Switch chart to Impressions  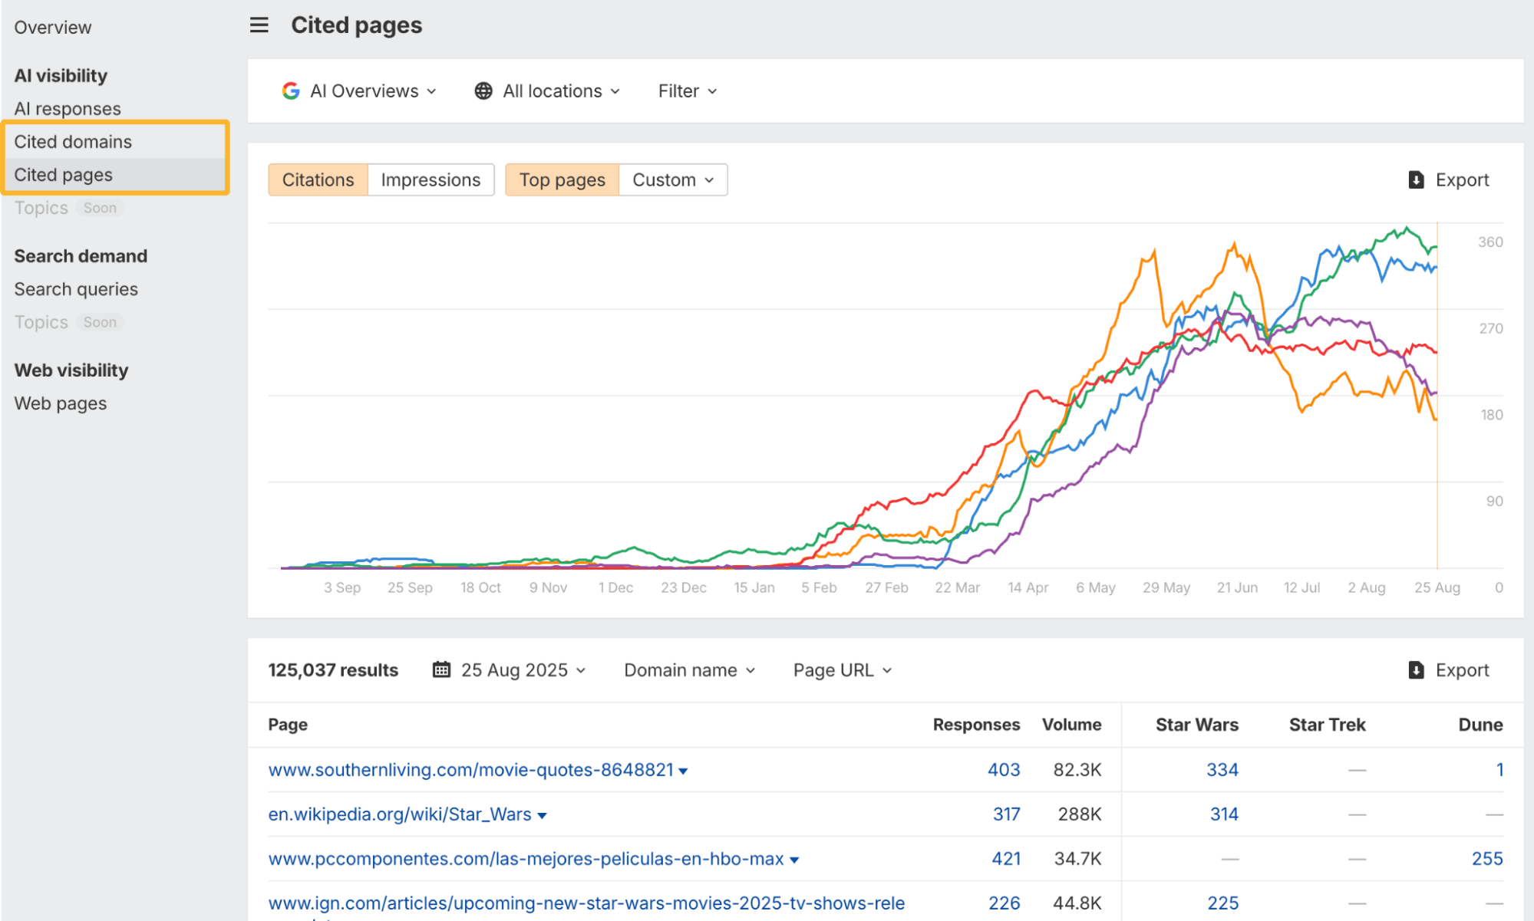(x=431, y=180)
